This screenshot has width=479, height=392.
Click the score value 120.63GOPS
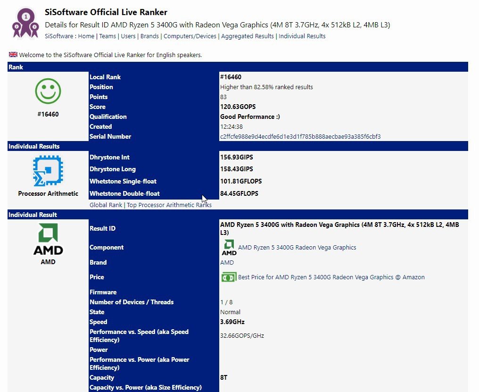tap(238, 107)
